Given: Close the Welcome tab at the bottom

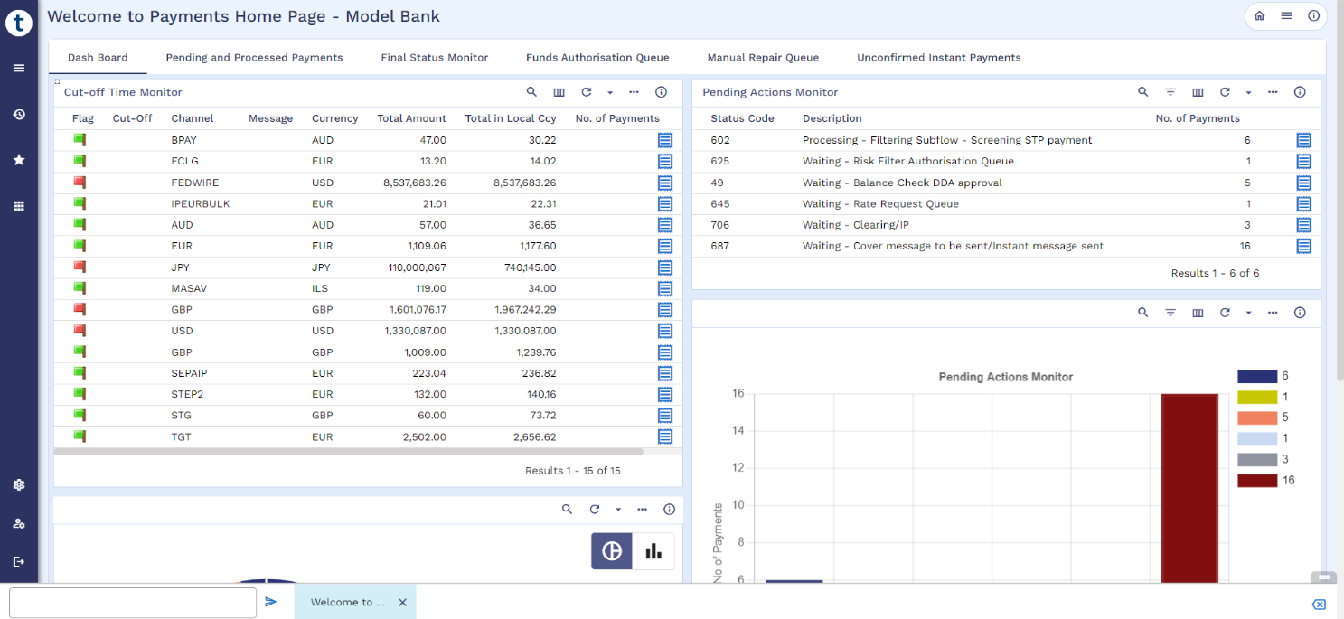Looking at the screenshot, I should [402, 603].
